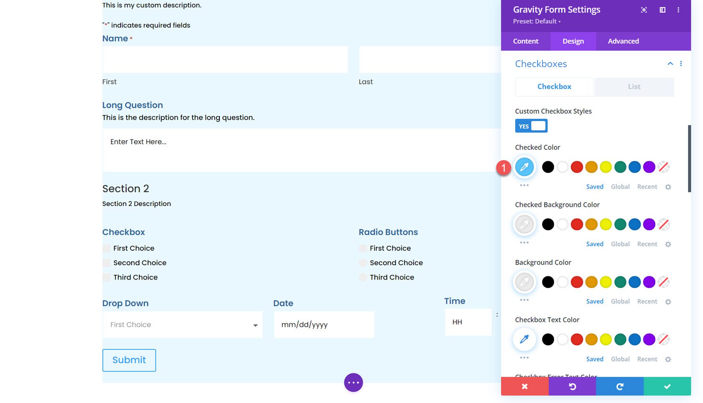Expand the settings modal to fullscreen
703x403 pixels.
point(644,10)
